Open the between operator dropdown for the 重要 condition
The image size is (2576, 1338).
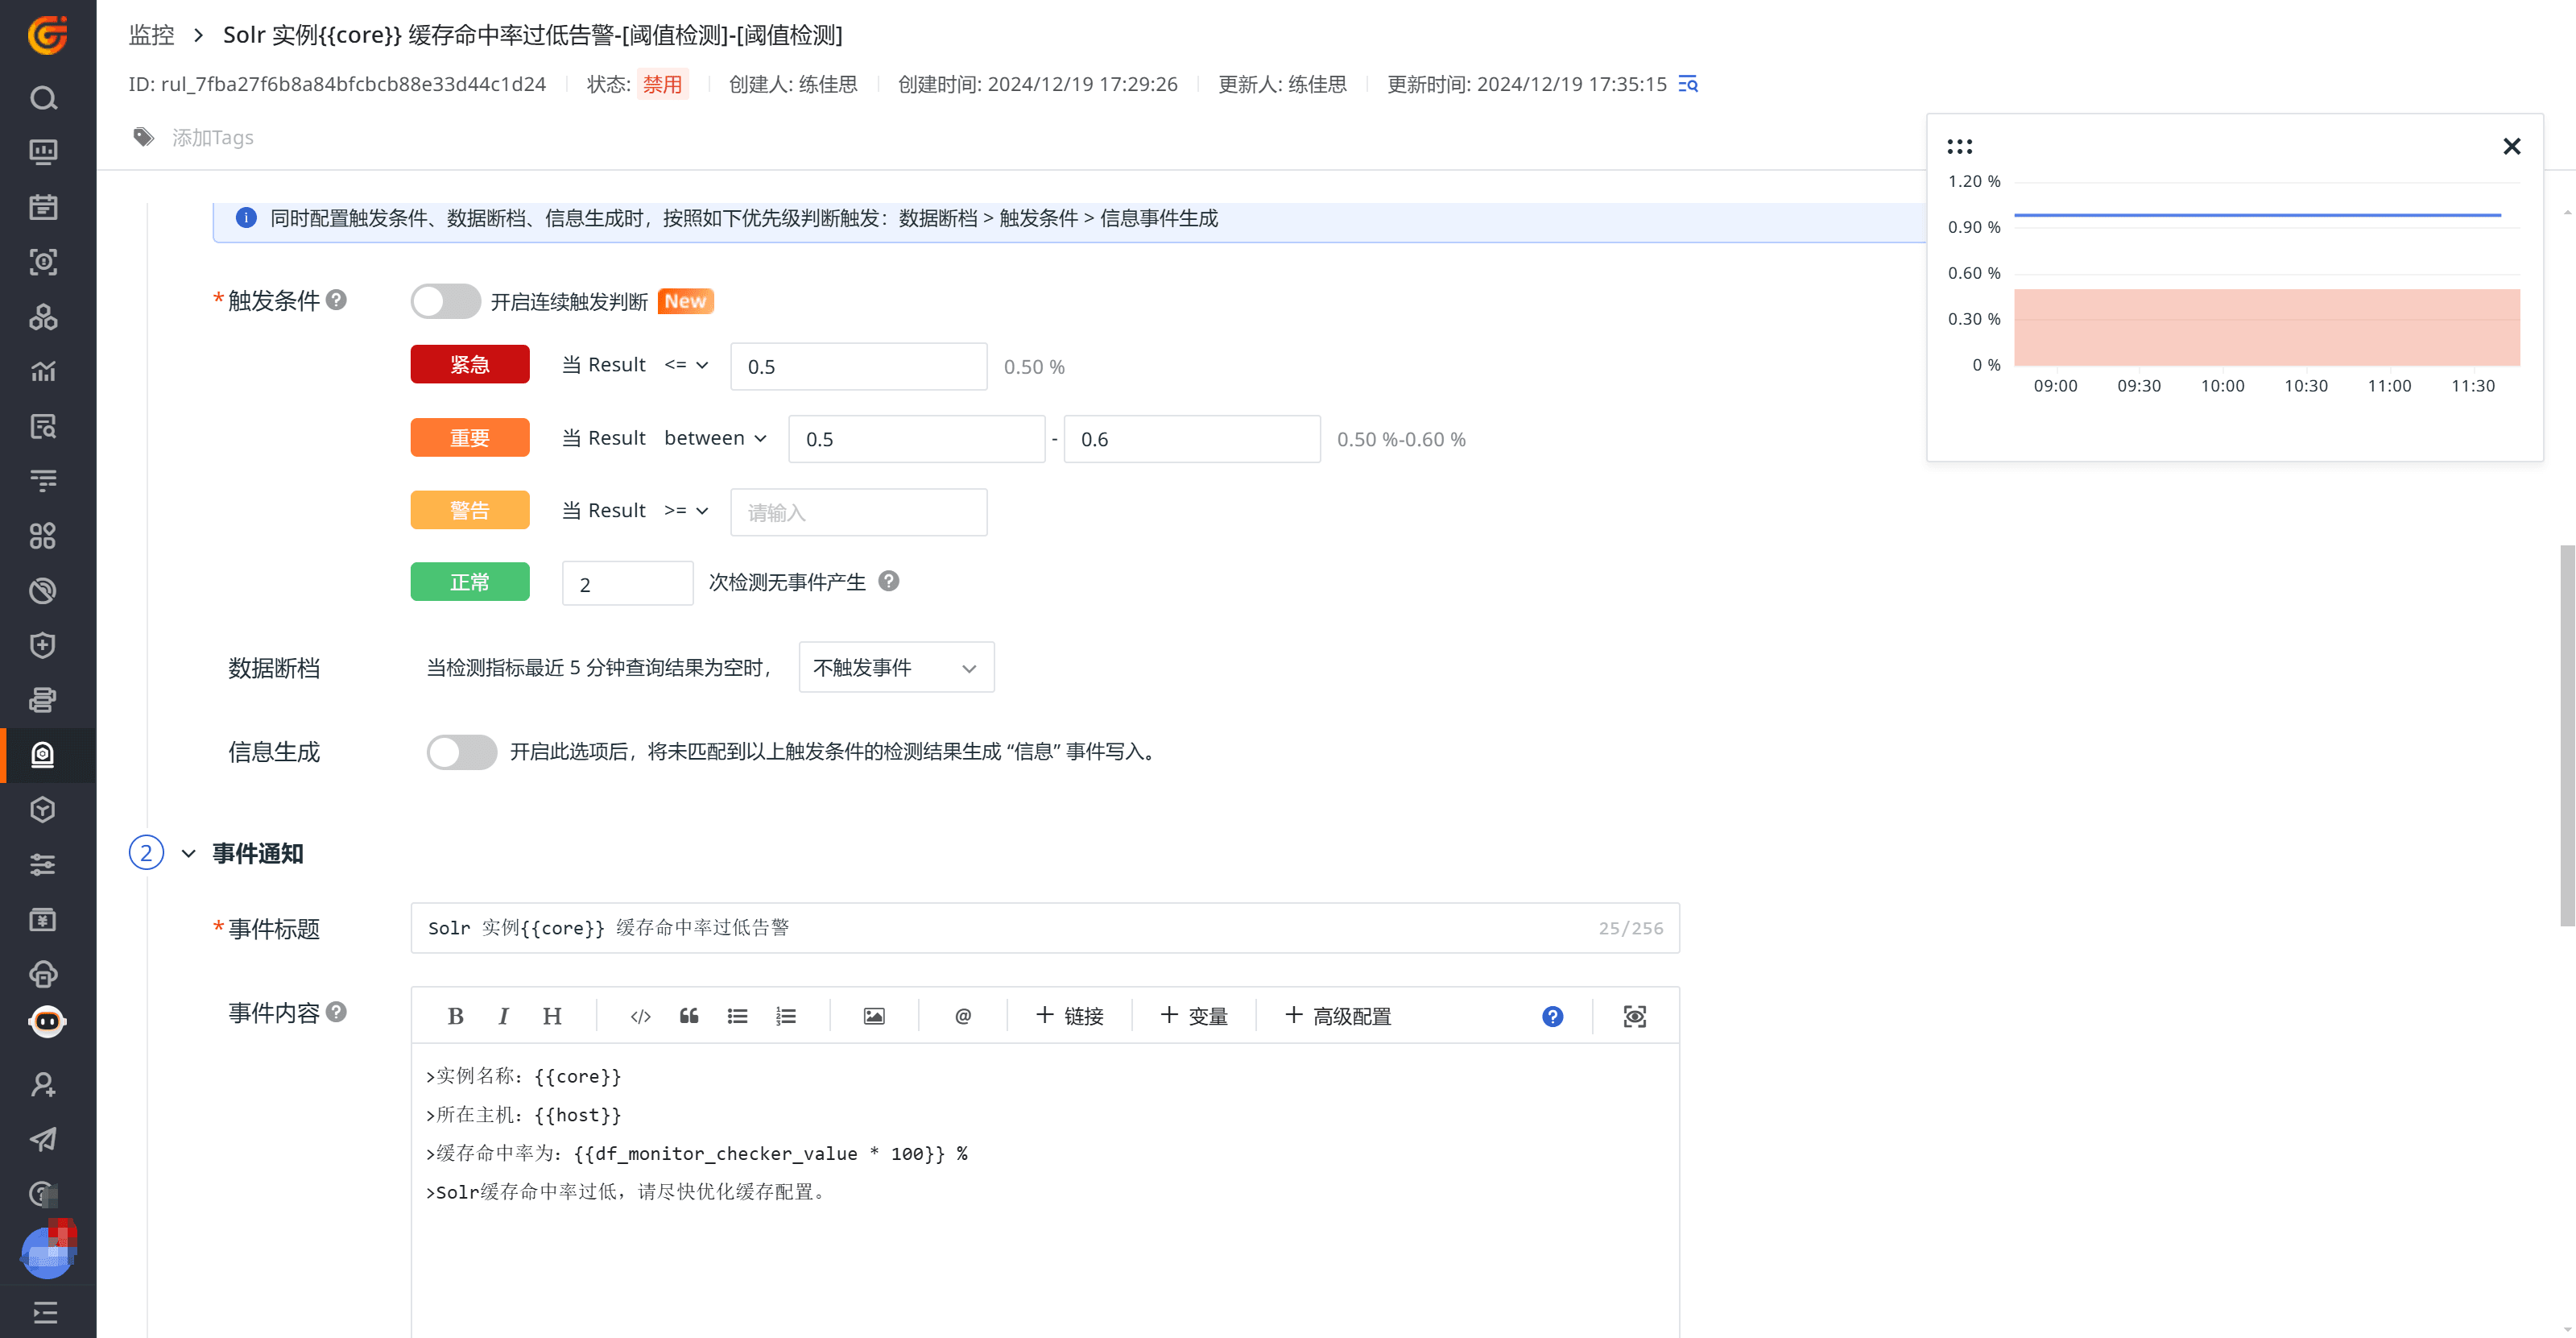coord(716,438)
